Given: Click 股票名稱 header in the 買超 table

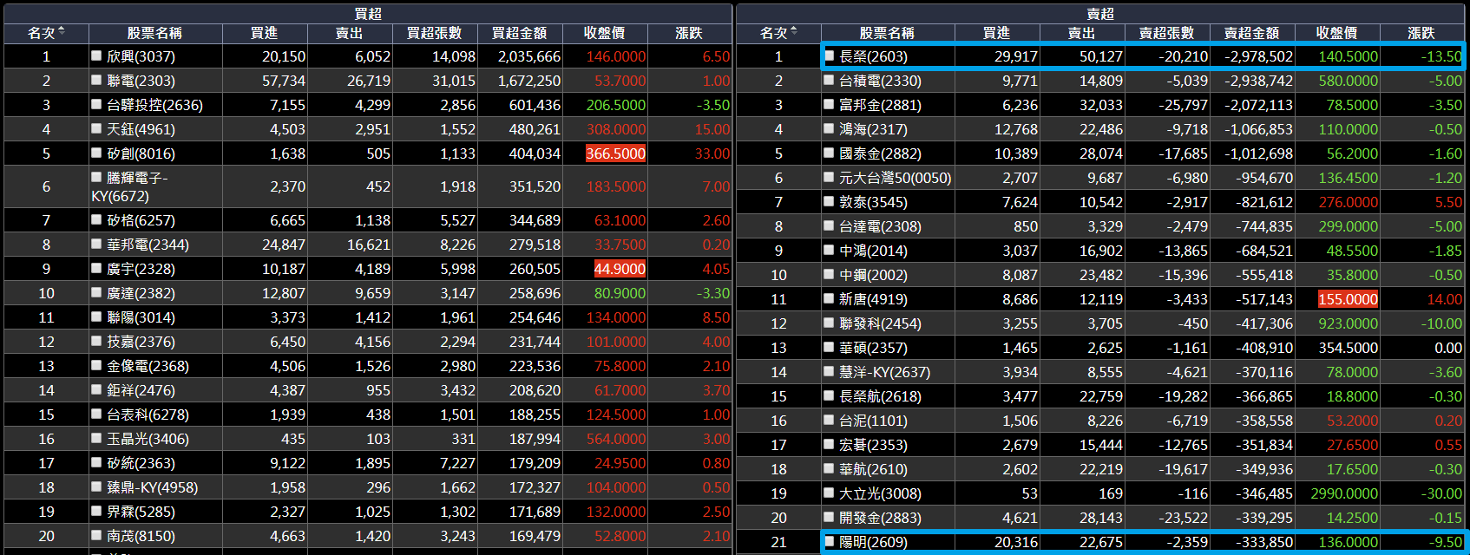Looking at the screenshot, I should tap(155, 33).
